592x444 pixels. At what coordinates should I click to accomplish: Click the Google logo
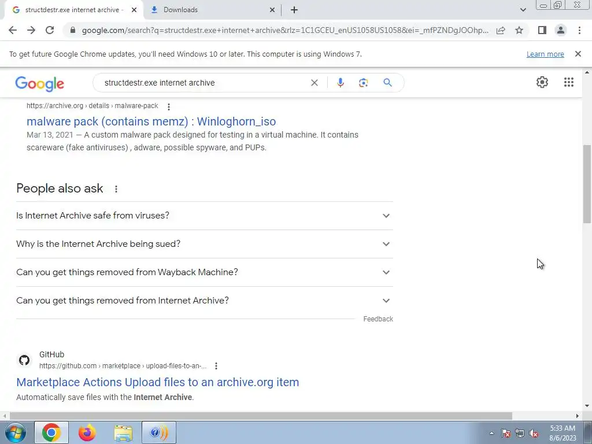[40, 83]
